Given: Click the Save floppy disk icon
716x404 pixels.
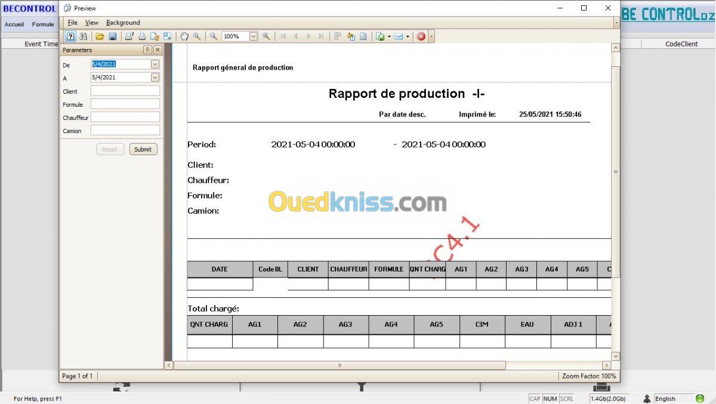Looking at the screenshot, I should click(x=112, y=36).
